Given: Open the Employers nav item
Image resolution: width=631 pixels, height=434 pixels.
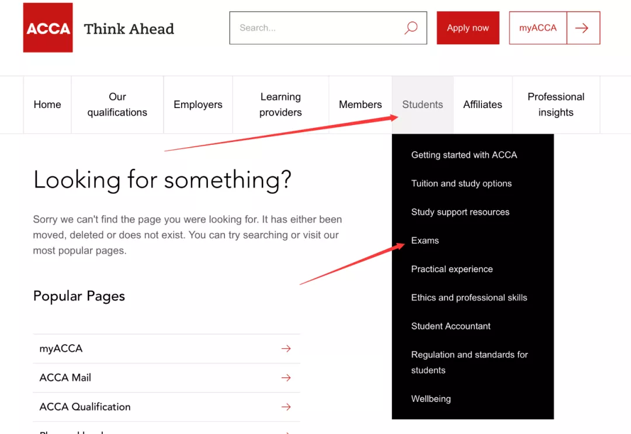Looking at the screenshot, I should click(198, 105).
